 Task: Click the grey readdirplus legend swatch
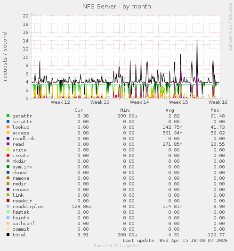point(8,206)
